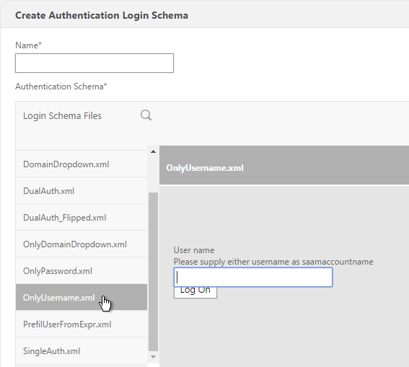Click the Log On button

[195, 293]
